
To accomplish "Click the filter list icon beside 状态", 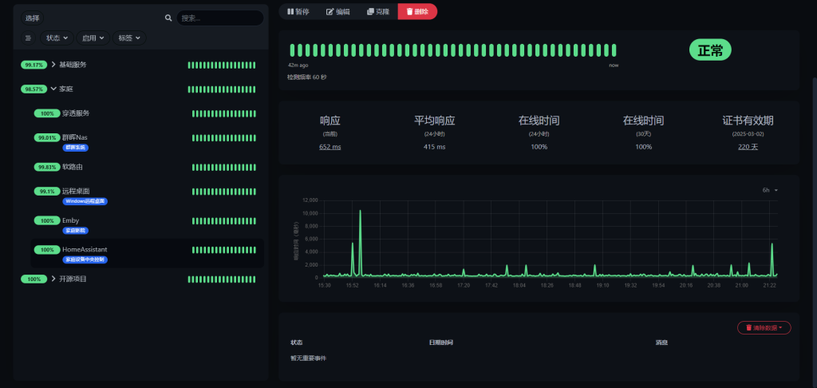I will click(28, 38).
